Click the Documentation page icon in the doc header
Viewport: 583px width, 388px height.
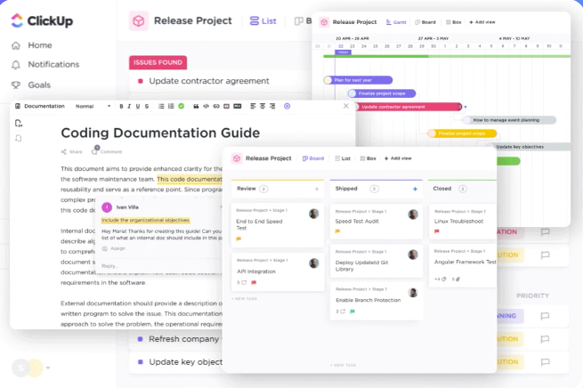pyautogui.click(x=18, y=106)
